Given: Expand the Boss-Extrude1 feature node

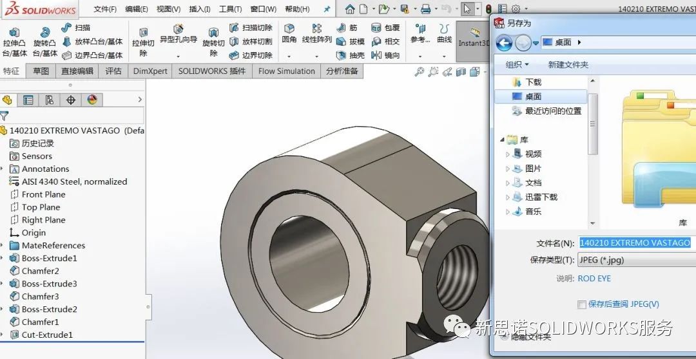Looking at the screenshot, I should click(3, 258).
